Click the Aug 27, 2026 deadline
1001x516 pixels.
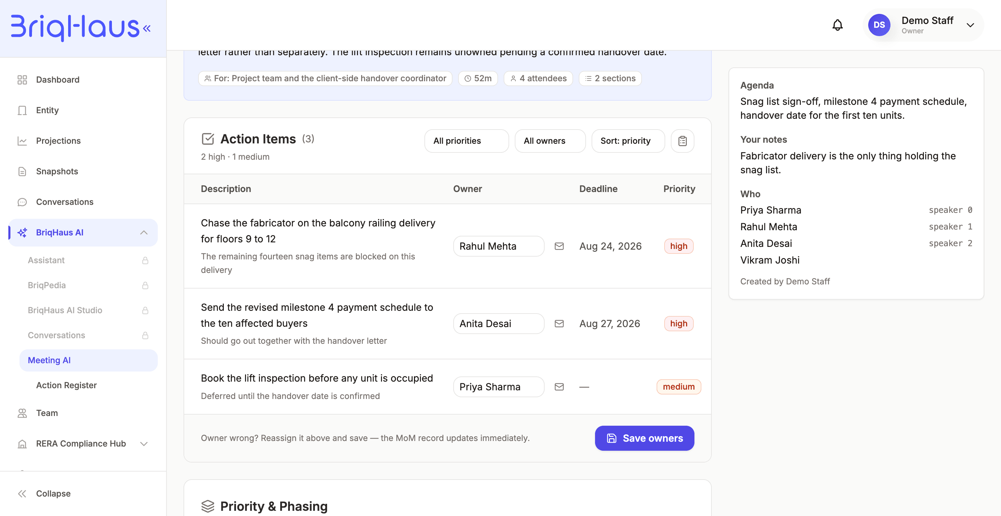click(609, 323)
